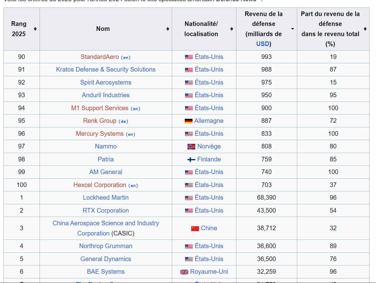Select revenue value 68,390
This screenshot has height=283, width=376.
(x=266, y=198)
